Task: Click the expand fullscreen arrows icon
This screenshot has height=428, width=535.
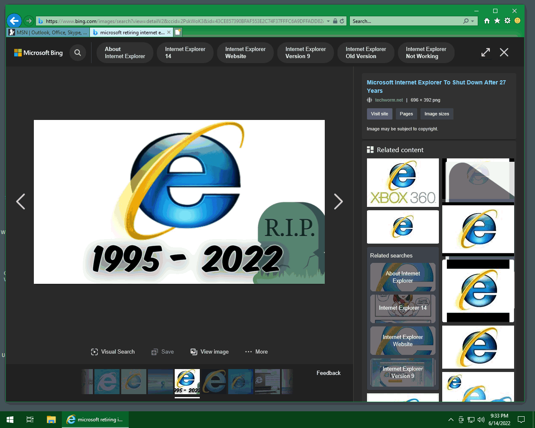Action: click(x=486, y=52)
